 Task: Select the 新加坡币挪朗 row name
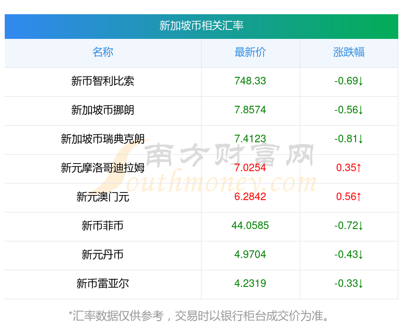(x=103, y=110)
